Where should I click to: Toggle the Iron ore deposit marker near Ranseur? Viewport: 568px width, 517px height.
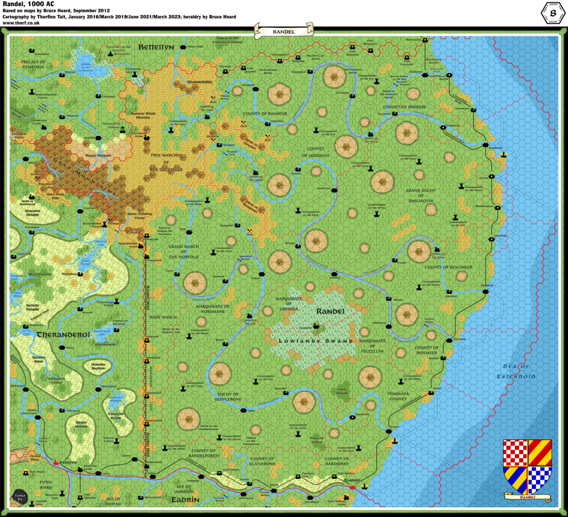[x=244, y=123]
